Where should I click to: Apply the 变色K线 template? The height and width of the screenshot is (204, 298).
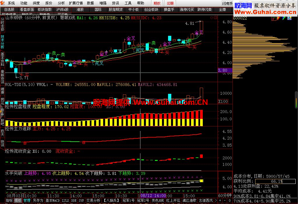tap(158, 201)
